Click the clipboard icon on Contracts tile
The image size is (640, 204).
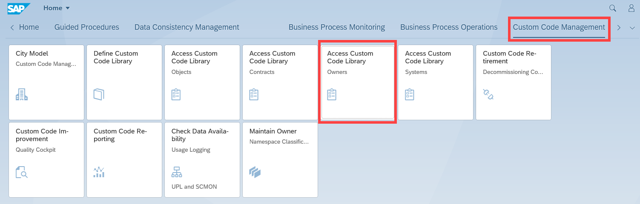(254, 94)
